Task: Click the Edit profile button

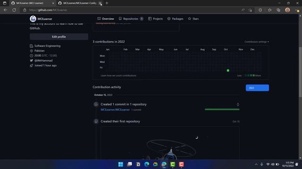Action: (x=59, y=37)
